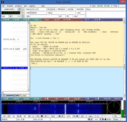Click the Log QSO macro button
The width and height of the screenshot is (127, 122).
pyautogui.click(x=57, y=20)
